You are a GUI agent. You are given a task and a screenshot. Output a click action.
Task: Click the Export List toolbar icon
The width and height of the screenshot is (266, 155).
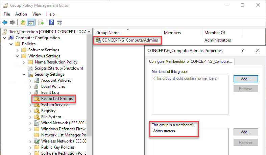41,22
